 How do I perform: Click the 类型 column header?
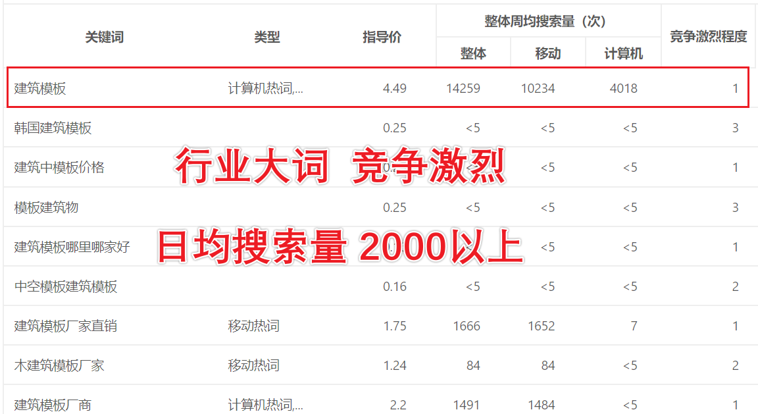[267, 37]
